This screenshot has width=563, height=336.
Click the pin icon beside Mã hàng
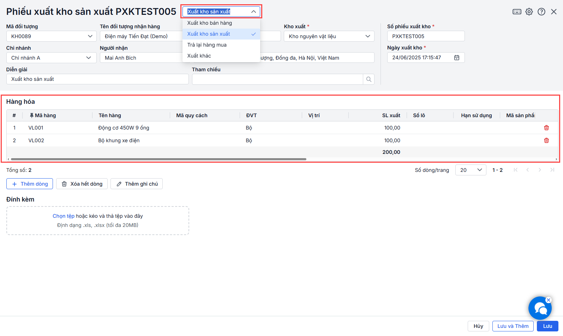point(32,115)
